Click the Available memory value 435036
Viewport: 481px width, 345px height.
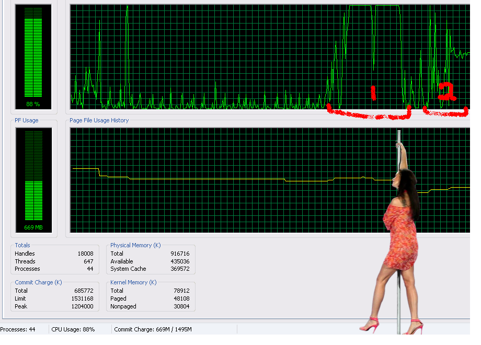(180, 261)
